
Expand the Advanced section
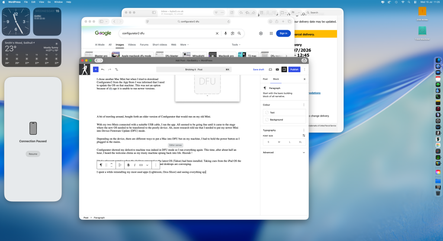pyautogui.click(x=284, y=152)
